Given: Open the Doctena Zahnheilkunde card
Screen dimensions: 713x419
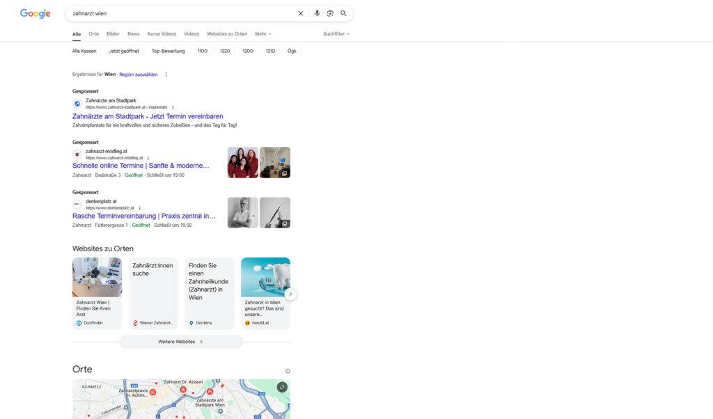Looking at the screenshot, I should pos(209,293).
